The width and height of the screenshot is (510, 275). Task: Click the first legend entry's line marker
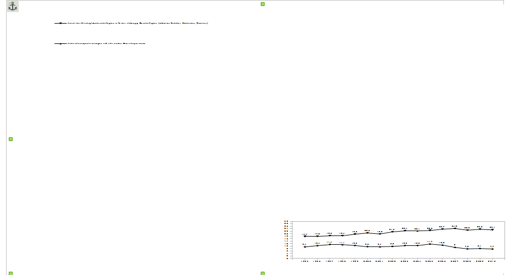[60, 24]
